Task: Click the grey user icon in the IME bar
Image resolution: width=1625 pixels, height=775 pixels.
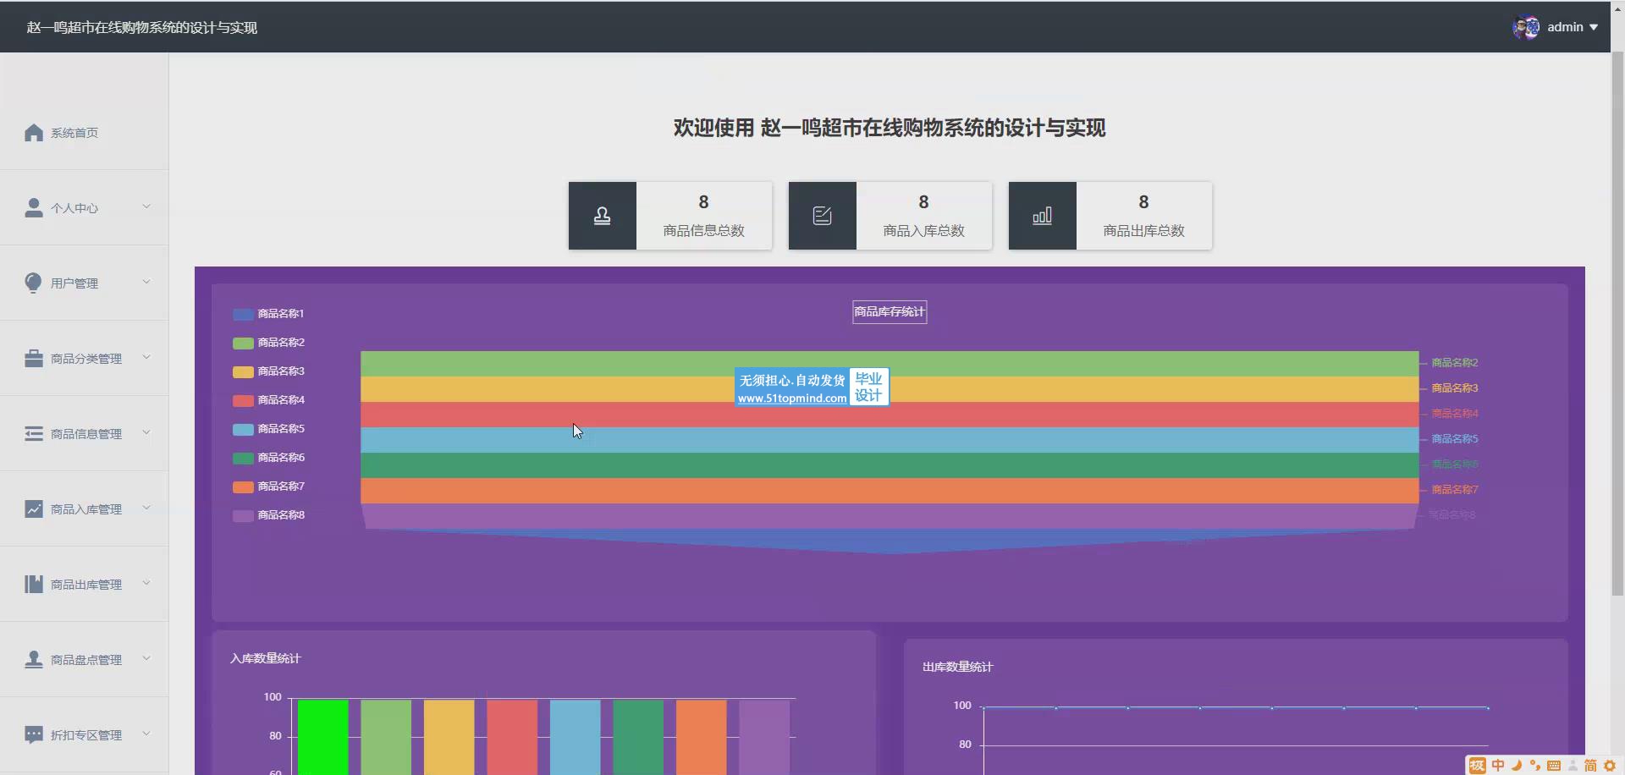Action: click(x=1573, y=766)
